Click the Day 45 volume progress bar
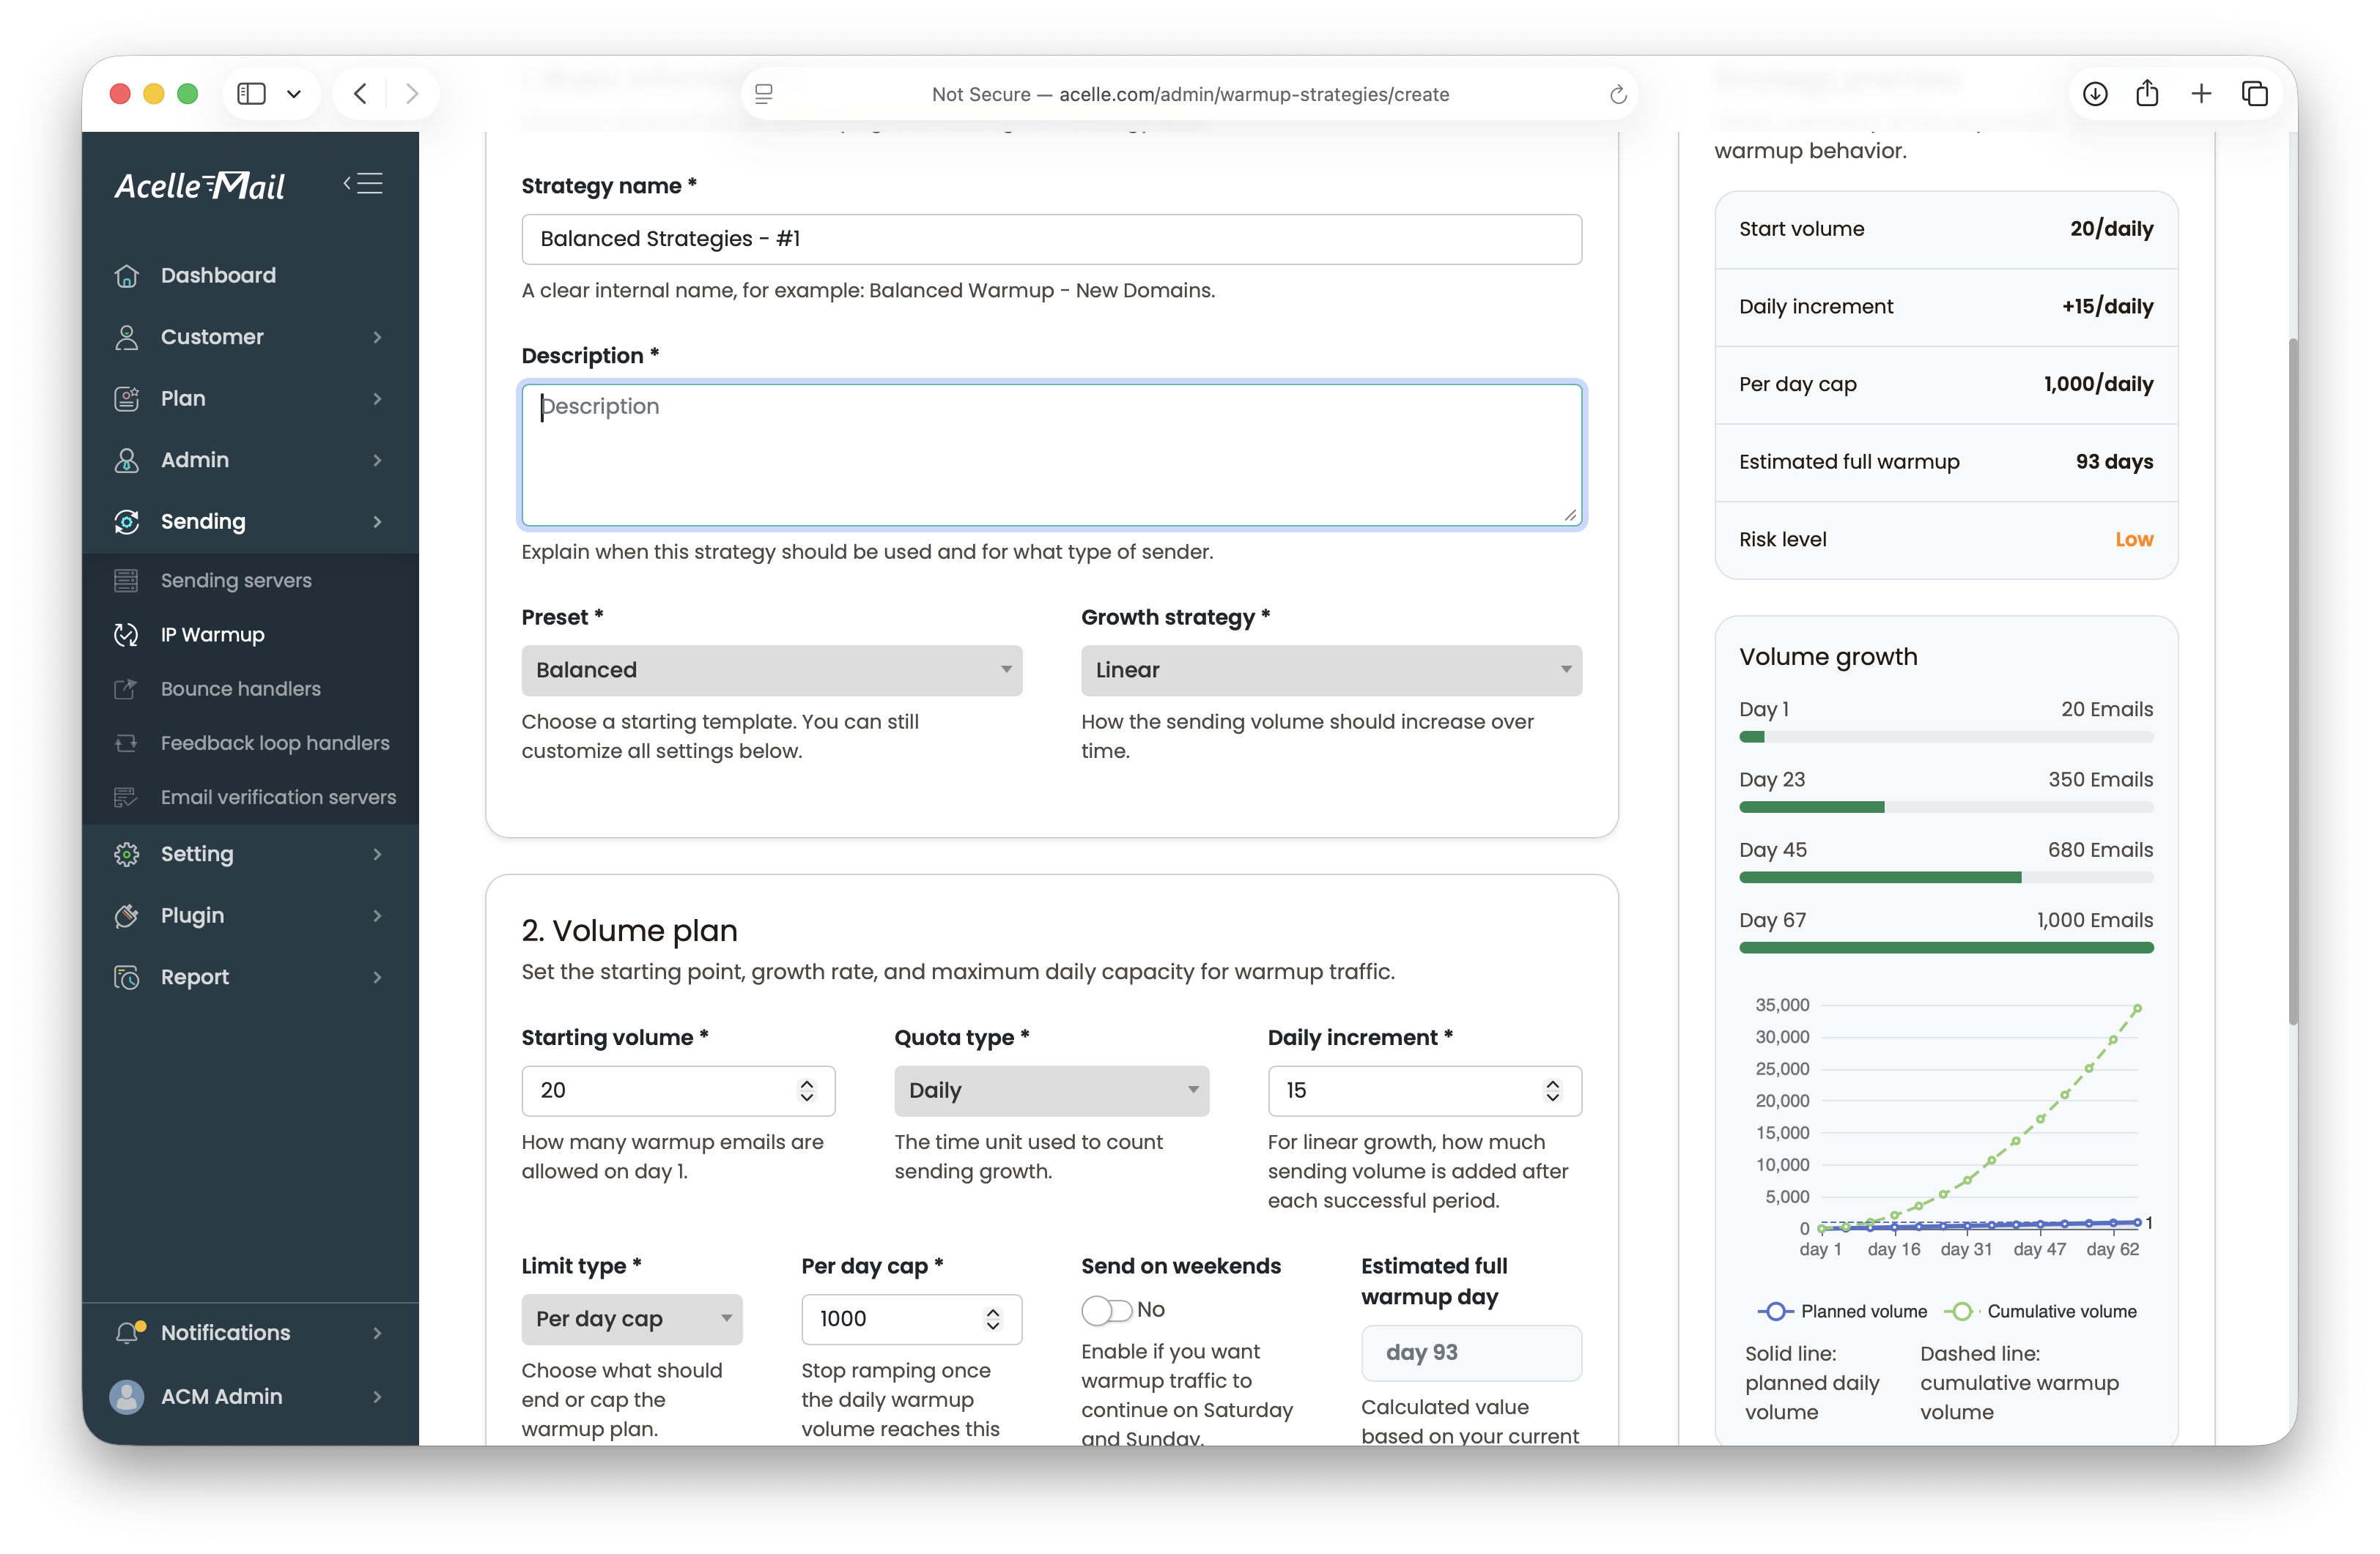Viewport: 2380px width, 1554px height. tap(1945, 877)
